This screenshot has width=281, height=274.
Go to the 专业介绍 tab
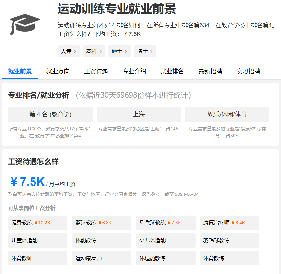pyautogui.click(x=134, y=71)
